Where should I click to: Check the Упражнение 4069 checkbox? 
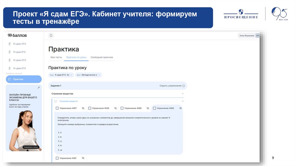click(154, 108)
